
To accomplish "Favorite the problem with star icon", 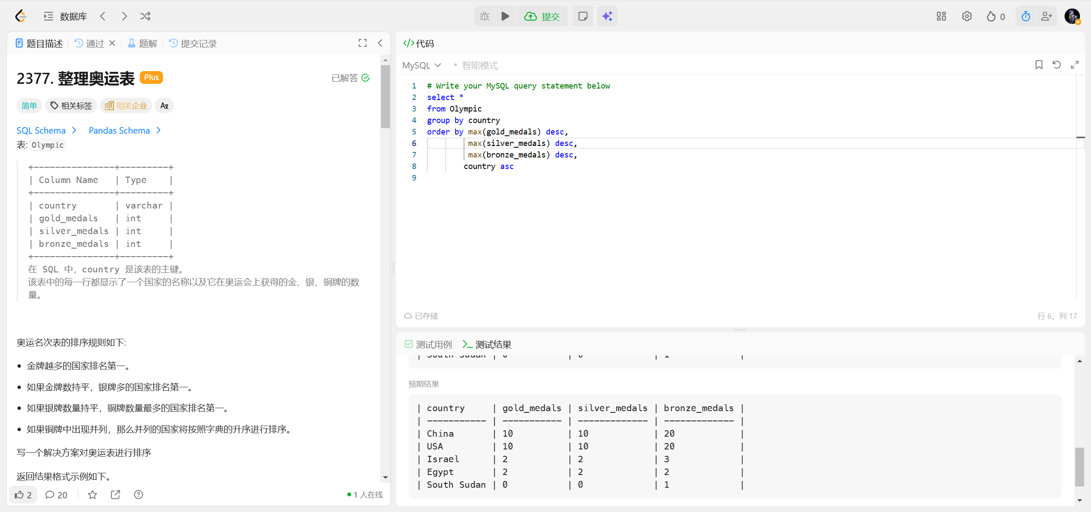I will [x=92, y=495].
